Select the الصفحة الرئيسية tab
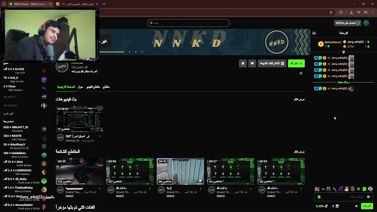Image resolution: width=377 pixels, height=212 pixels. click(x=66, y=87)
